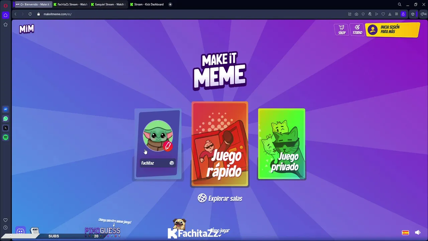This screenshot has height=241, width=428.
Task: Reload the current page
Action: click(x=30, y=14)
